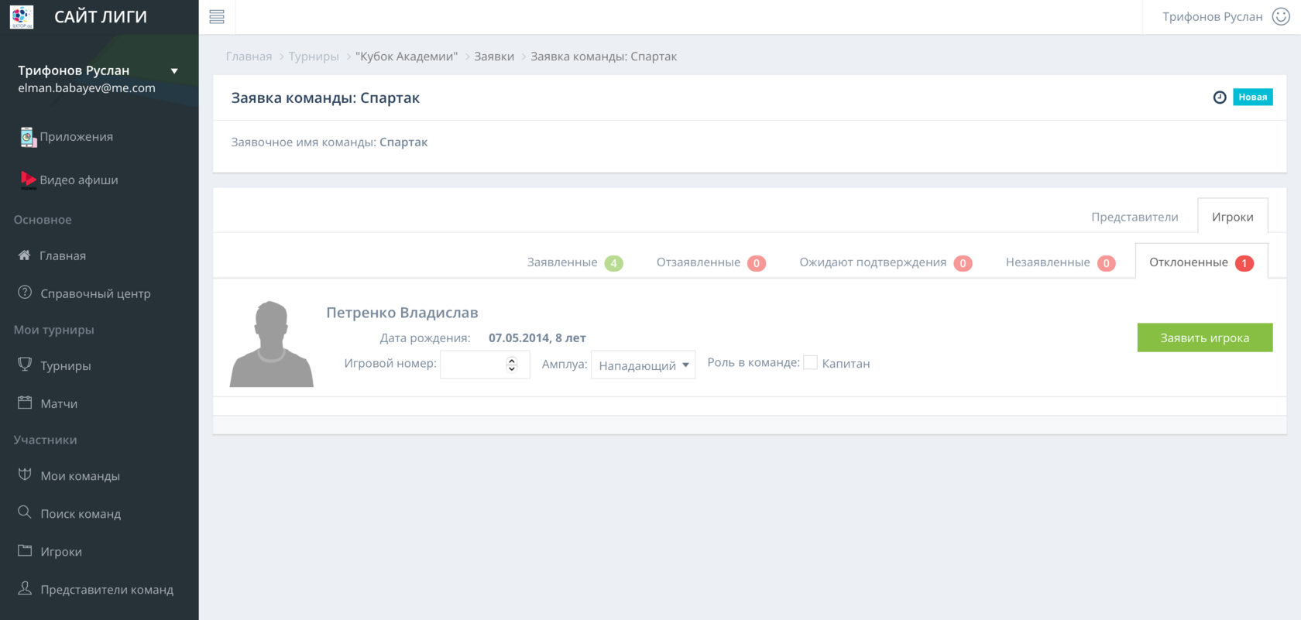Screen dimensions: 1301x620
Task: Toggle the sidebar hamburger menu icon
Action: (217, 17)
